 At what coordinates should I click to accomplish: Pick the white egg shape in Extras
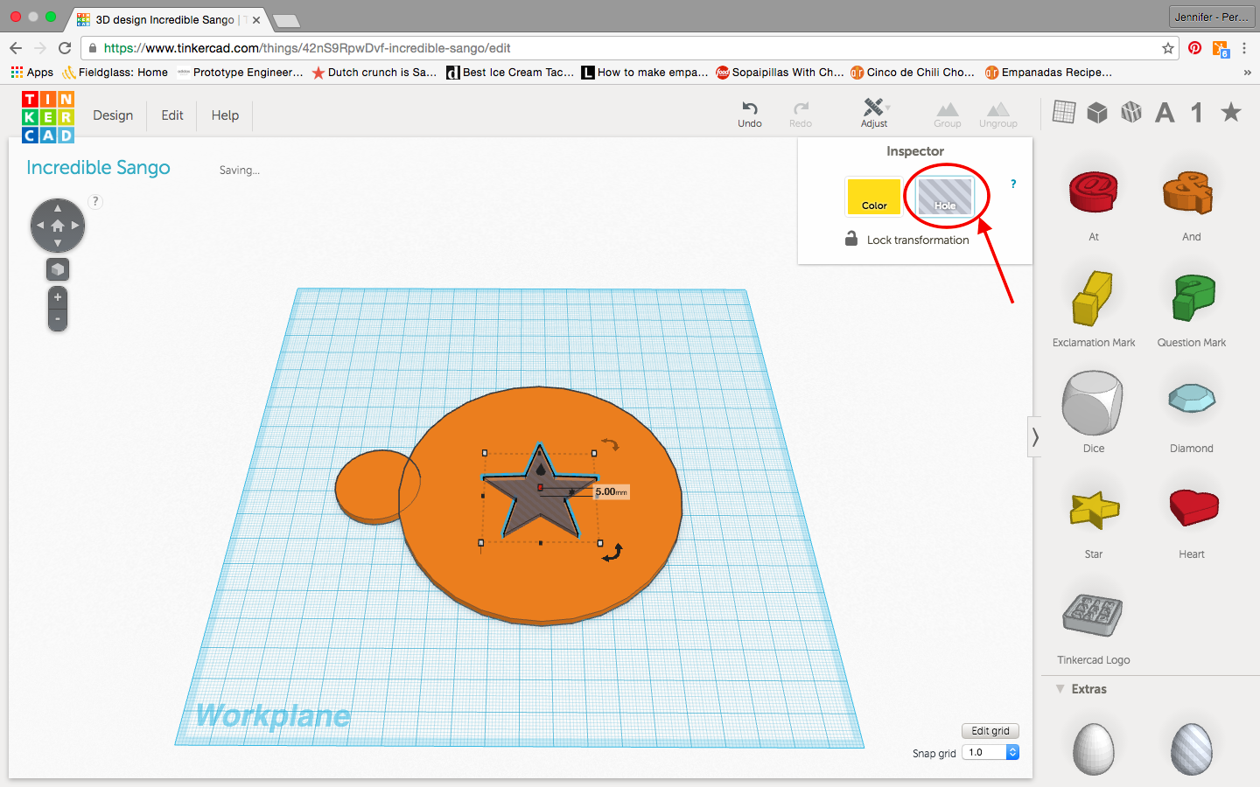click(x=1094, y=749)
